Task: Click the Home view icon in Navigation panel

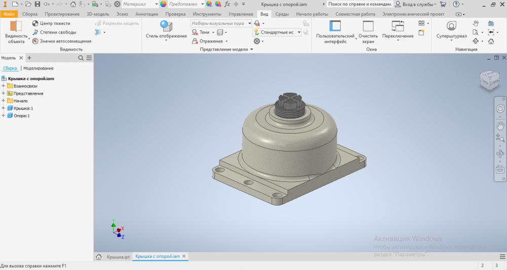Action: tap(491, 41)
